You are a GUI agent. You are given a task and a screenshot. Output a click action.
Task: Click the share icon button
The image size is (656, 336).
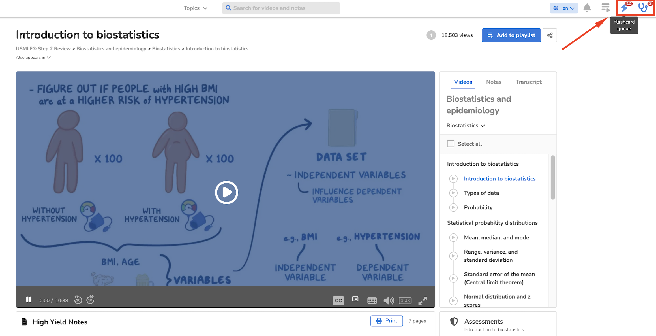550,35
